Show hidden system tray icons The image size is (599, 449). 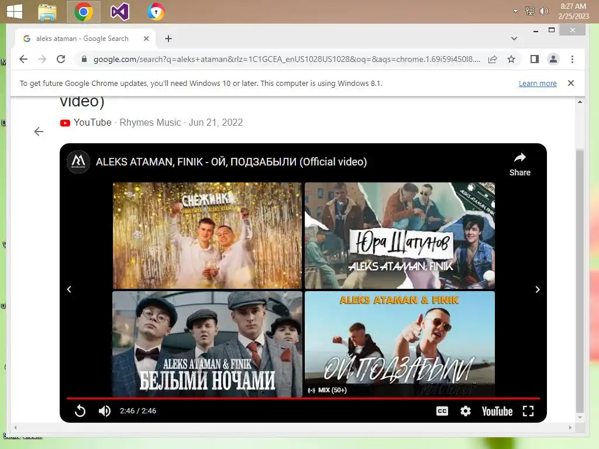515,11
